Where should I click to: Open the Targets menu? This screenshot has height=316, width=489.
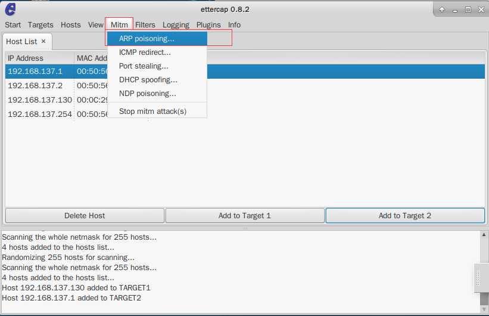(x=41, y=24)
